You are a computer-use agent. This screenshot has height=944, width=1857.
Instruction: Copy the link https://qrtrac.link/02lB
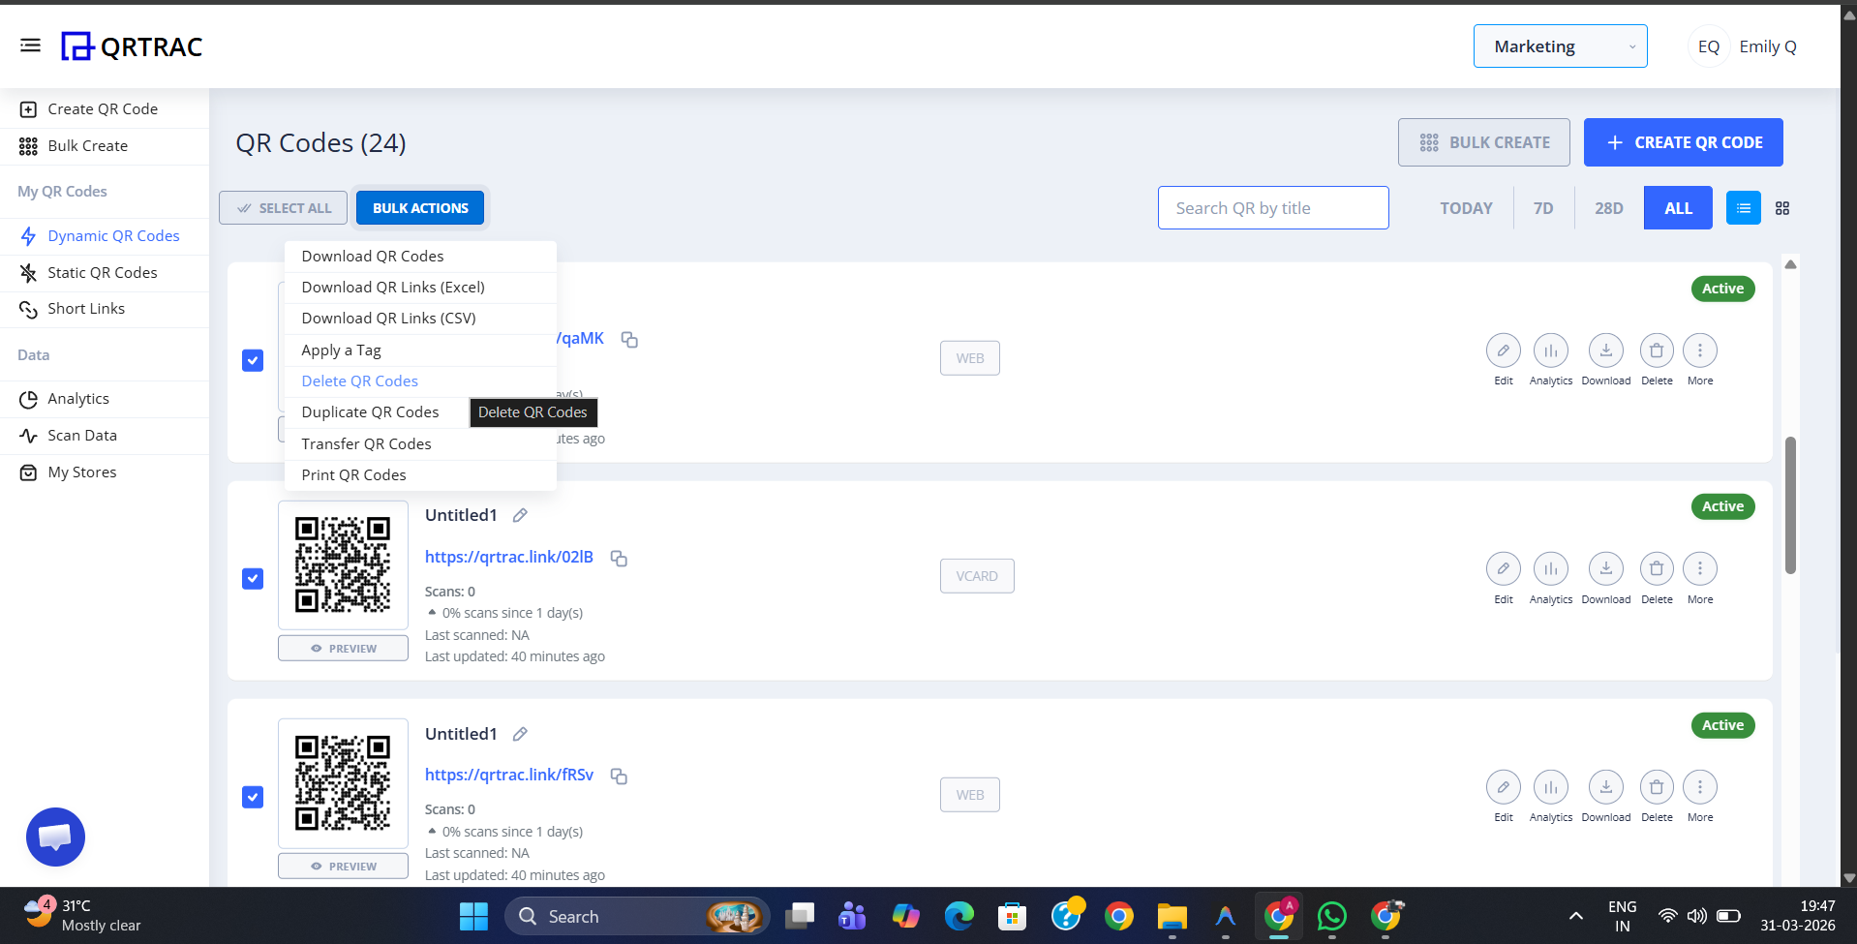pos(619,559)
